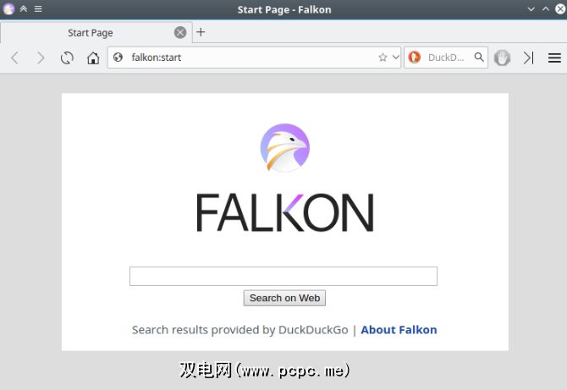Go back to the previous page
Image resolution: width=567 pixels, height=390 pixels.
pos(14,58)
